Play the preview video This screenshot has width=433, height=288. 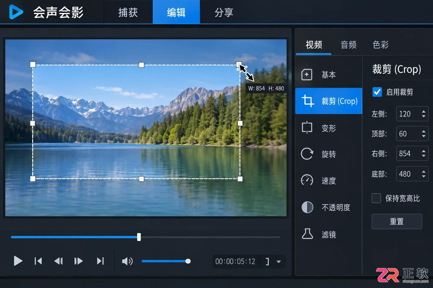18,261
